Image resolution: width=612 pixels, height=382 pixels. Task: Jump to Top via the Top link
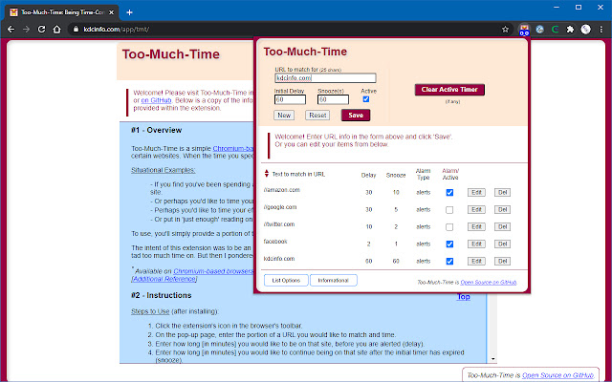click(x=463, y=297)
